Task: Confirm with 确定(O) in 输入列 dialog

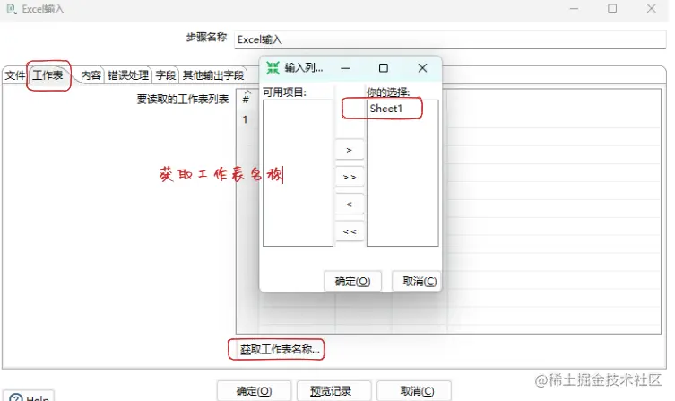Action: point(352,282)
